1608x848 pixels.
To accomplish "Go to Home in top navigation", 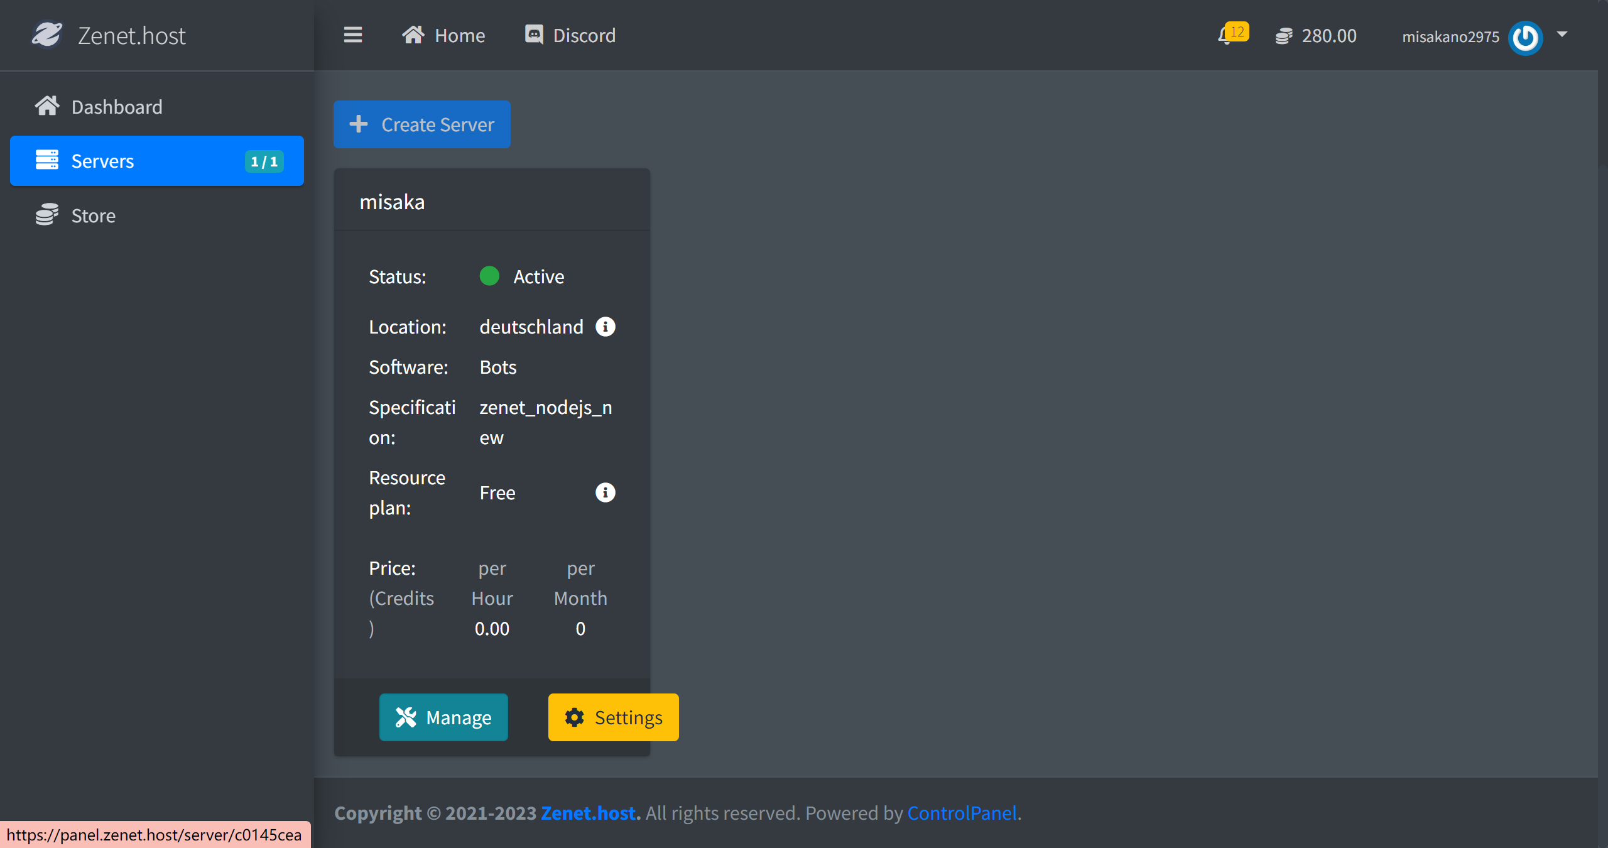I will pos(444,35).
